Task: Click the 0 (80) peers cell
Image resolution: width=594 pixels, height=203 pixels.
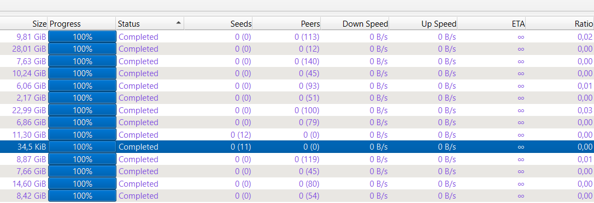Action: [309, 184]
